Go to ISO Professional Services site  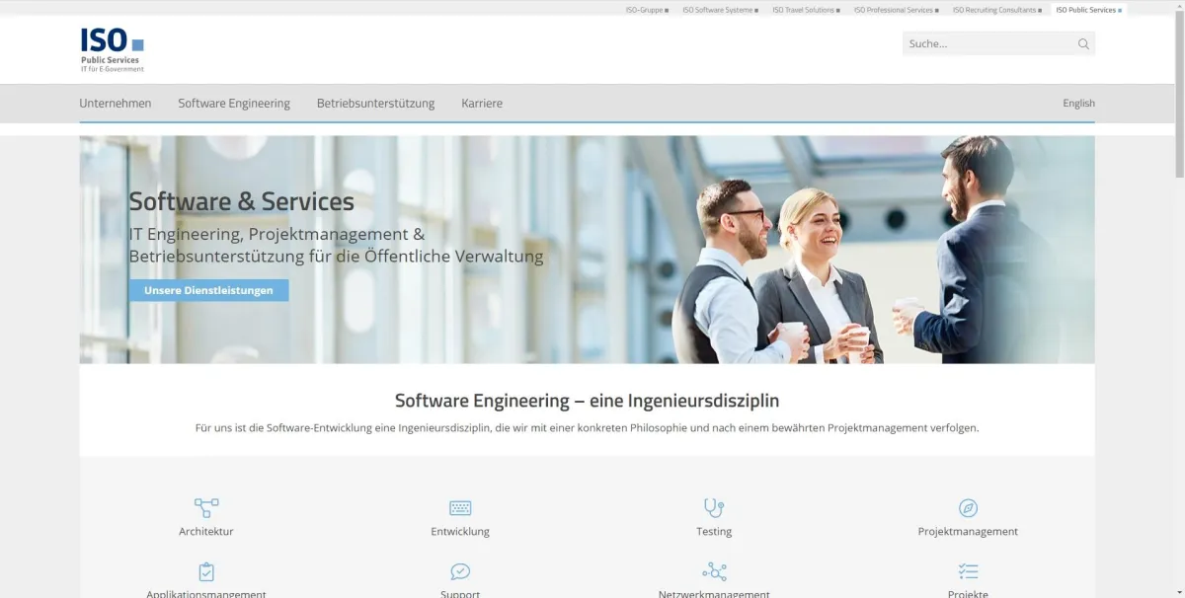tap(896, 10)
